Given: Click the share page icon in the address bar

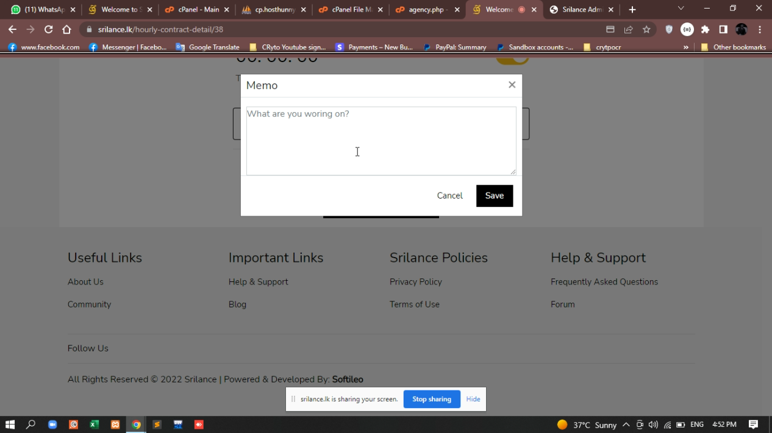Looking at the screenshot, I should pos(628,29).
